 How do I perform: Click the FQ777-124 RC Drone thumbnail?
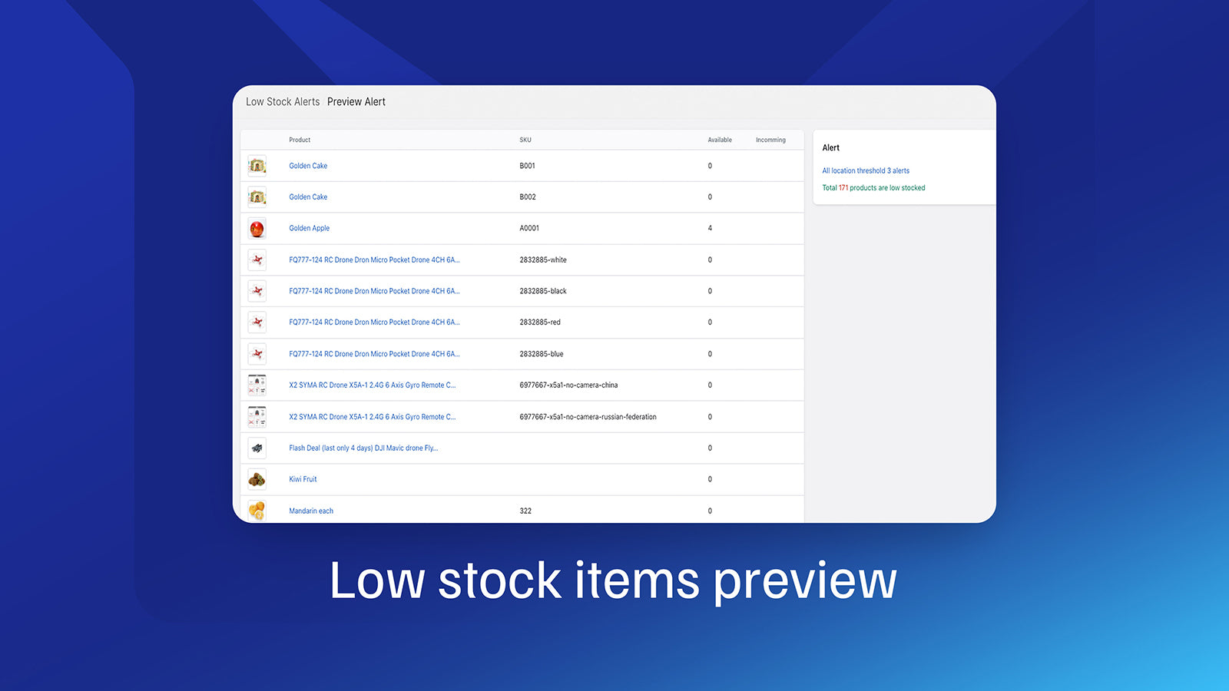257,260
